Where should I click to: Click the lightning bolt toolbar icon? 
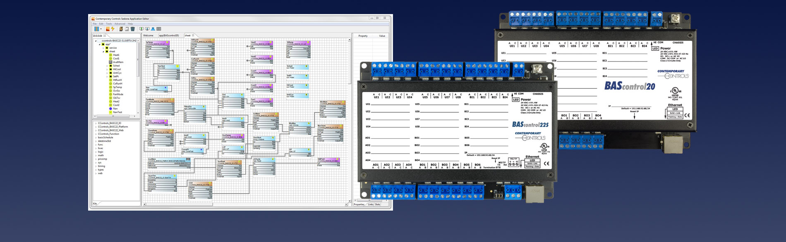113,29
